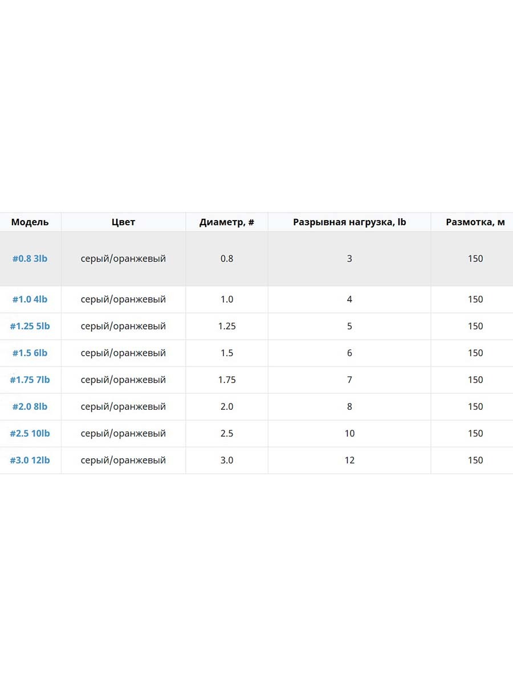Open the #1.5 6lb model link
This screenshot has width=513, height=684.
[30, 353]
